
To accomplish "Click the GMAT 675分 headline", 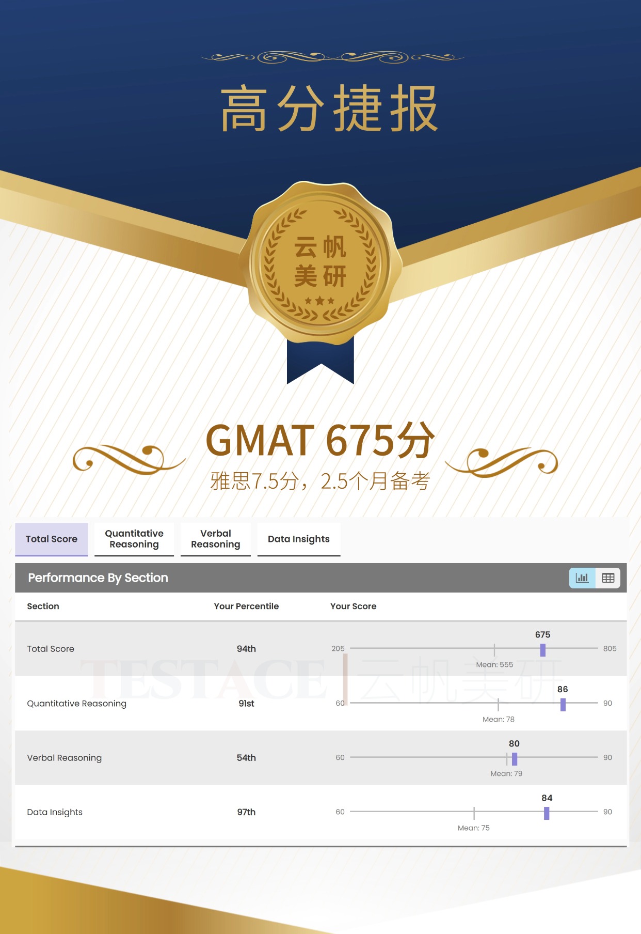I will pyautogui.click(x=320, y=440).
